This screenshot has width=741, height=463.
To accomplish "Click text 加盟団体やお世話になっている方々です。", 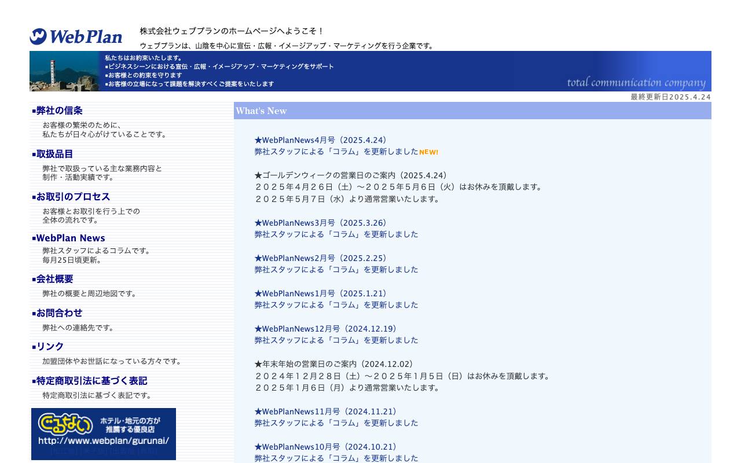I will tap(112, 361).
